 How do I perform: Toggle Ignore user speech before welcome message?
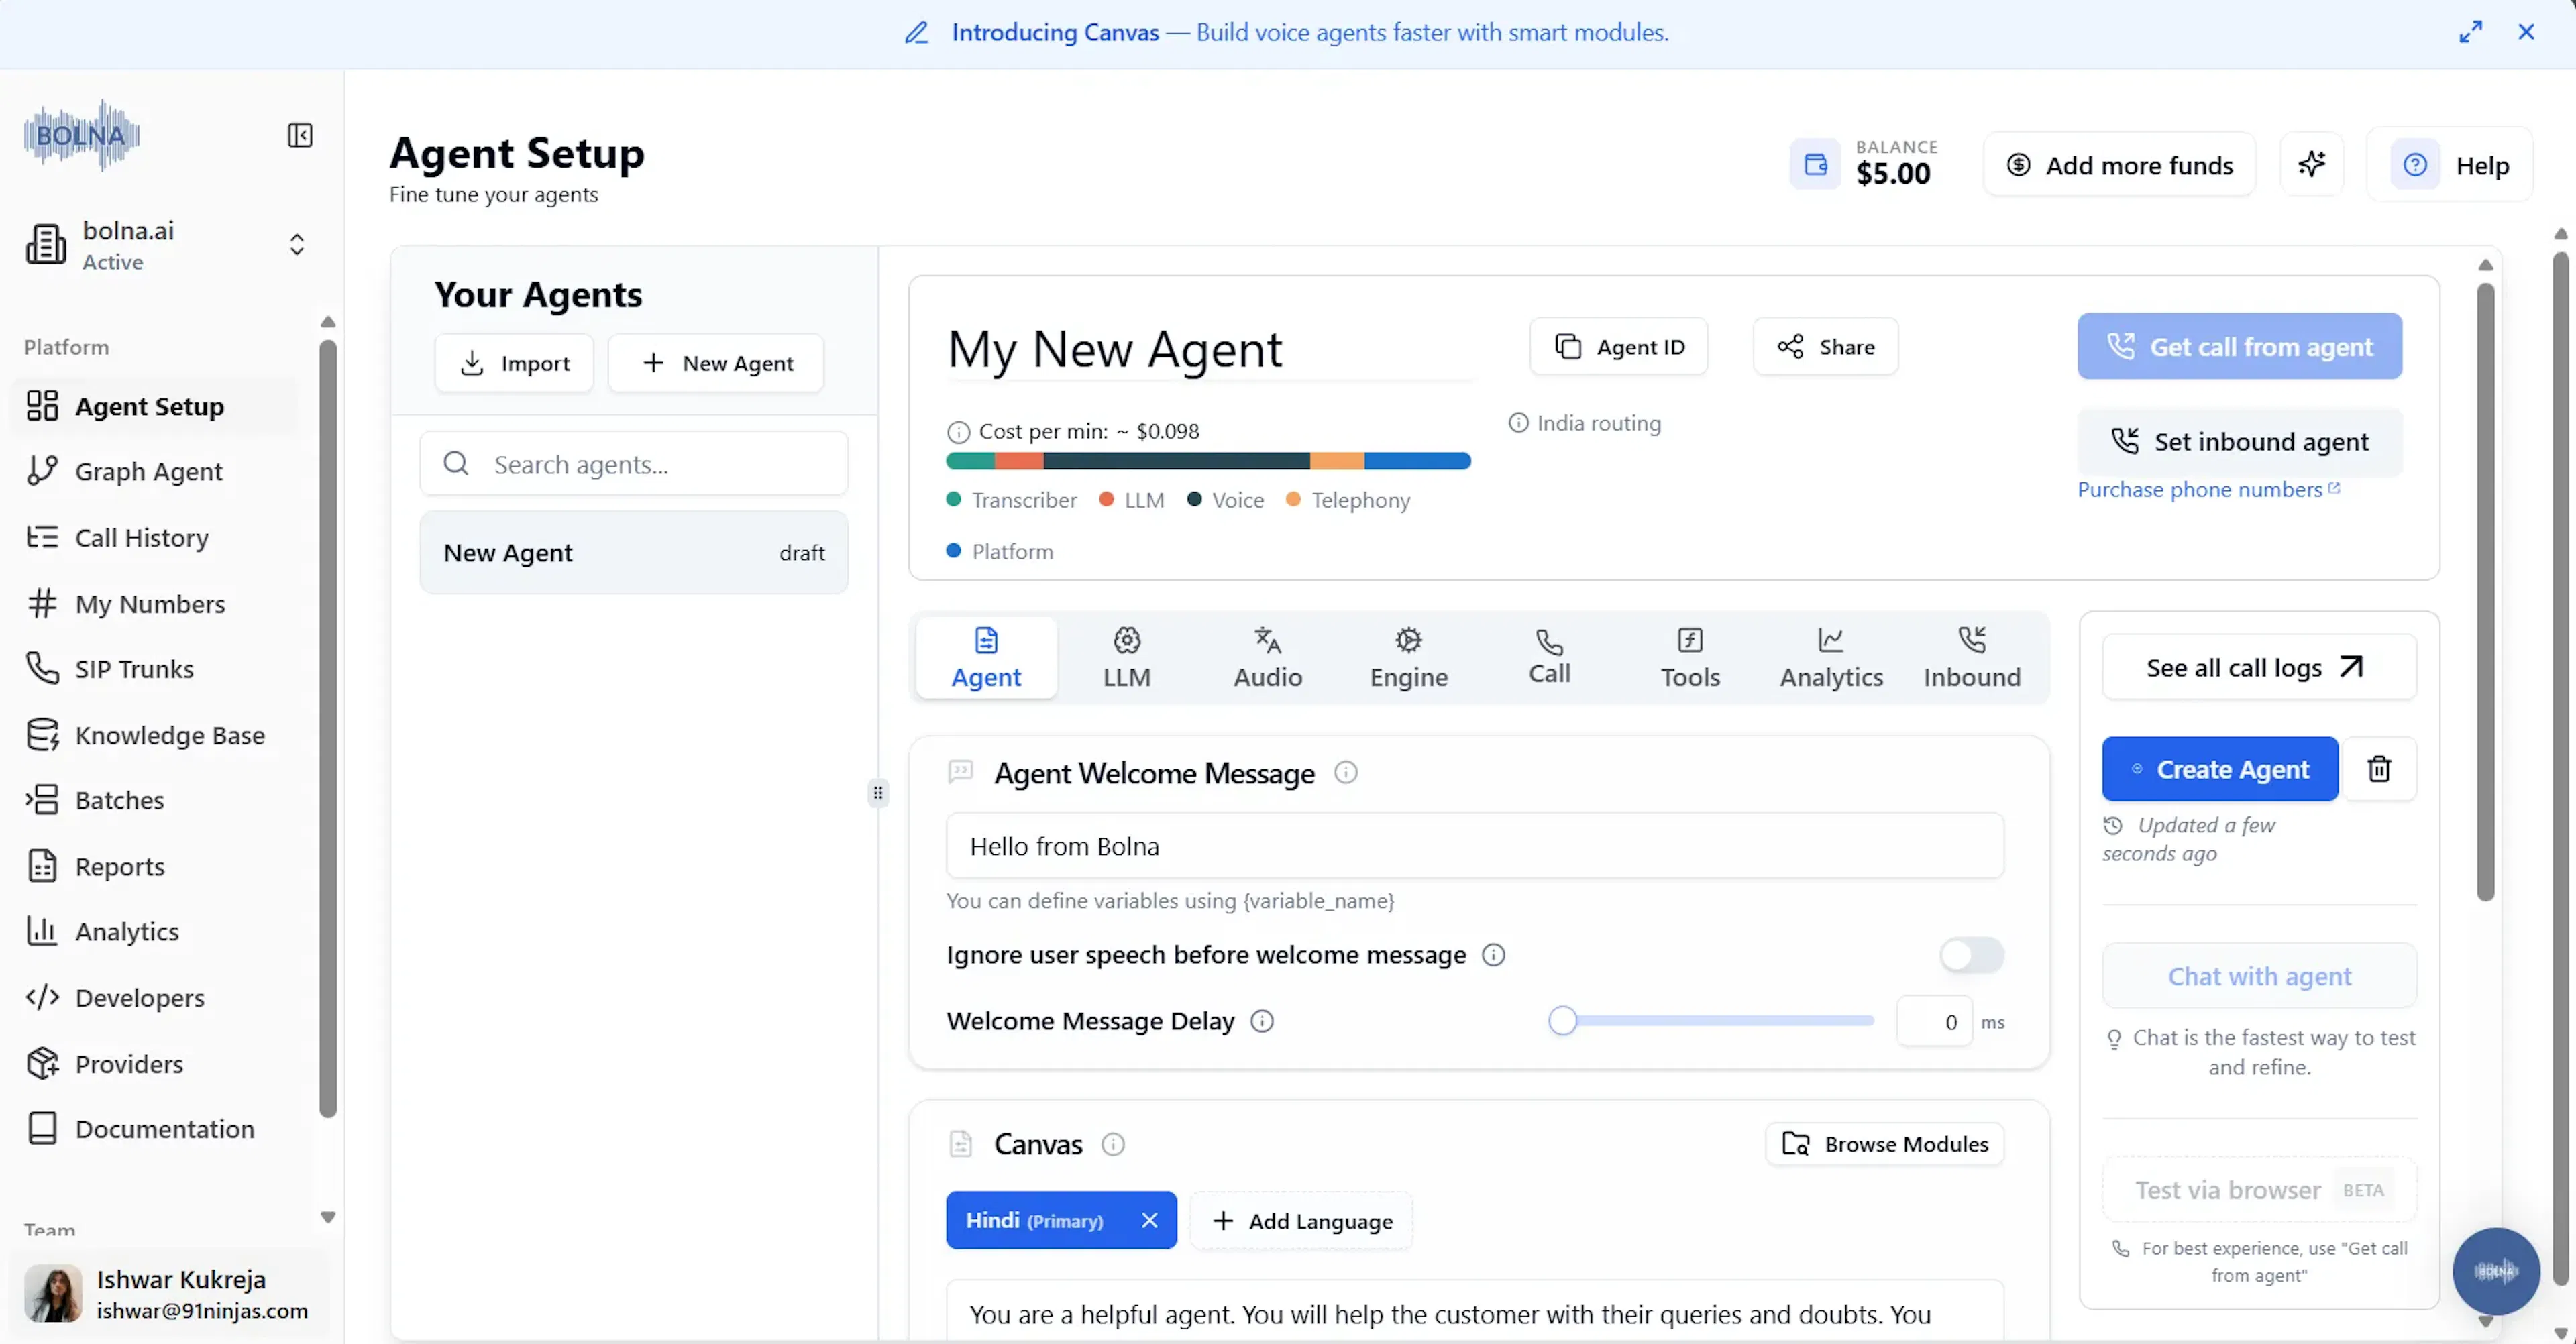1972,955
